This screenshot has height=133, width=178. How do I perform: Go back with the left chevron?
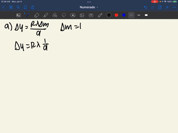3,7
